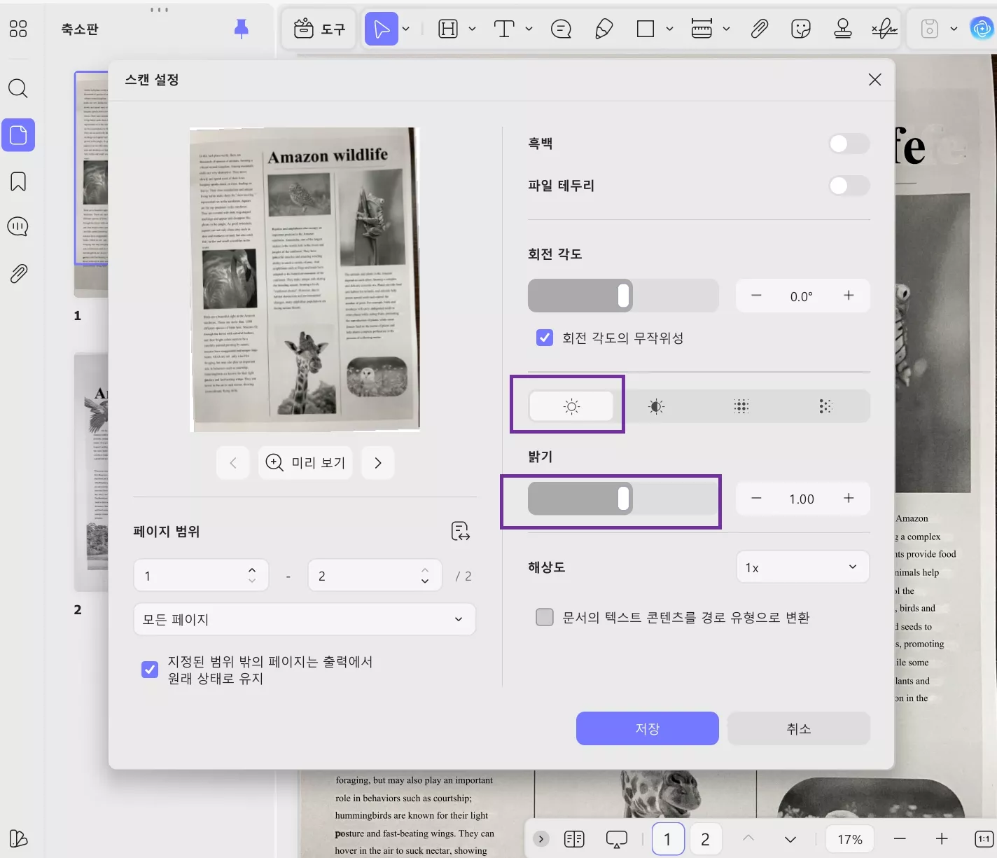The height and width of the screenshot is (858, 997).
Task: Click the 미리 보기 preview button
Action: [x=305, y=462]
